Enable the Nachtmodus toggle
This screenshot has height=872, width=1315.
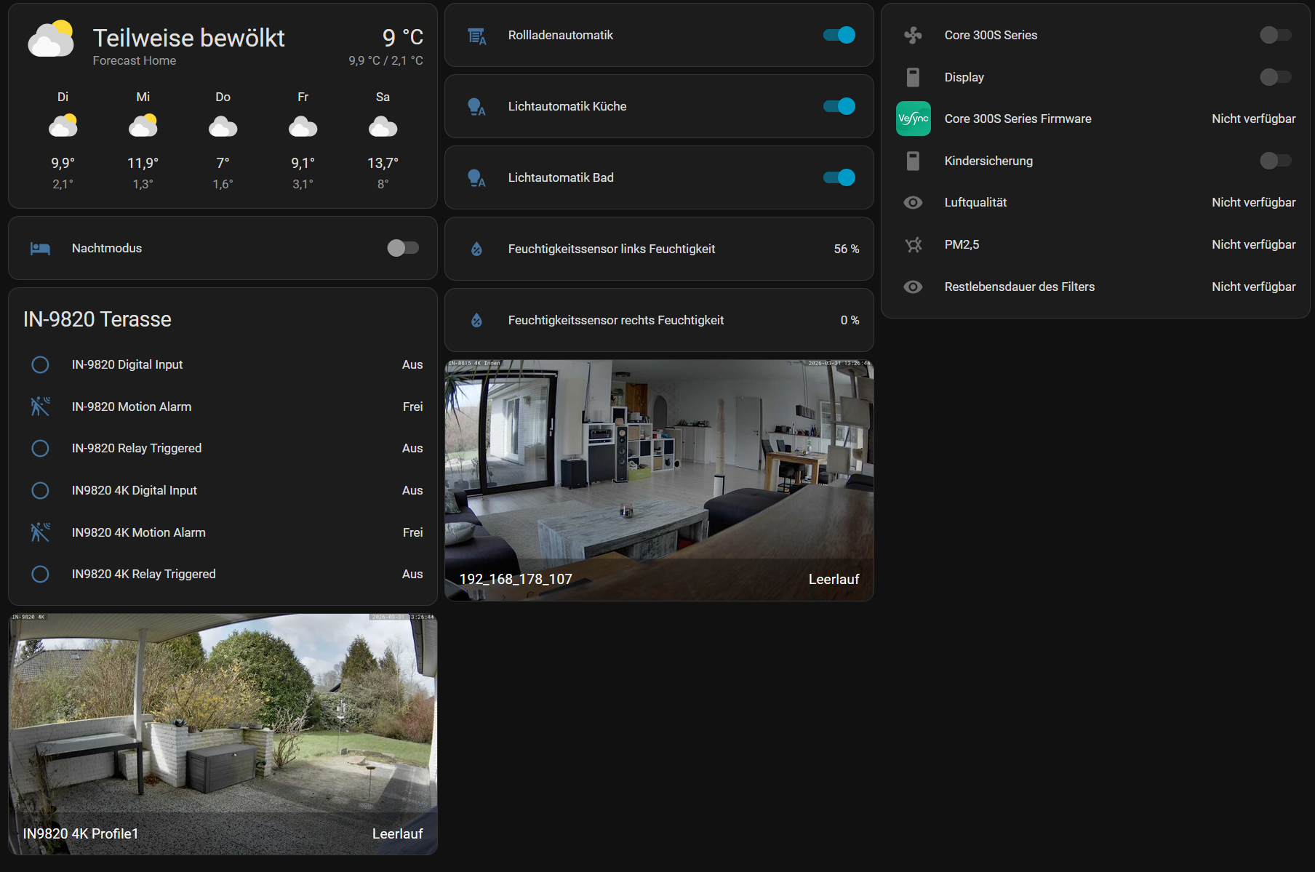pos(403,249)
